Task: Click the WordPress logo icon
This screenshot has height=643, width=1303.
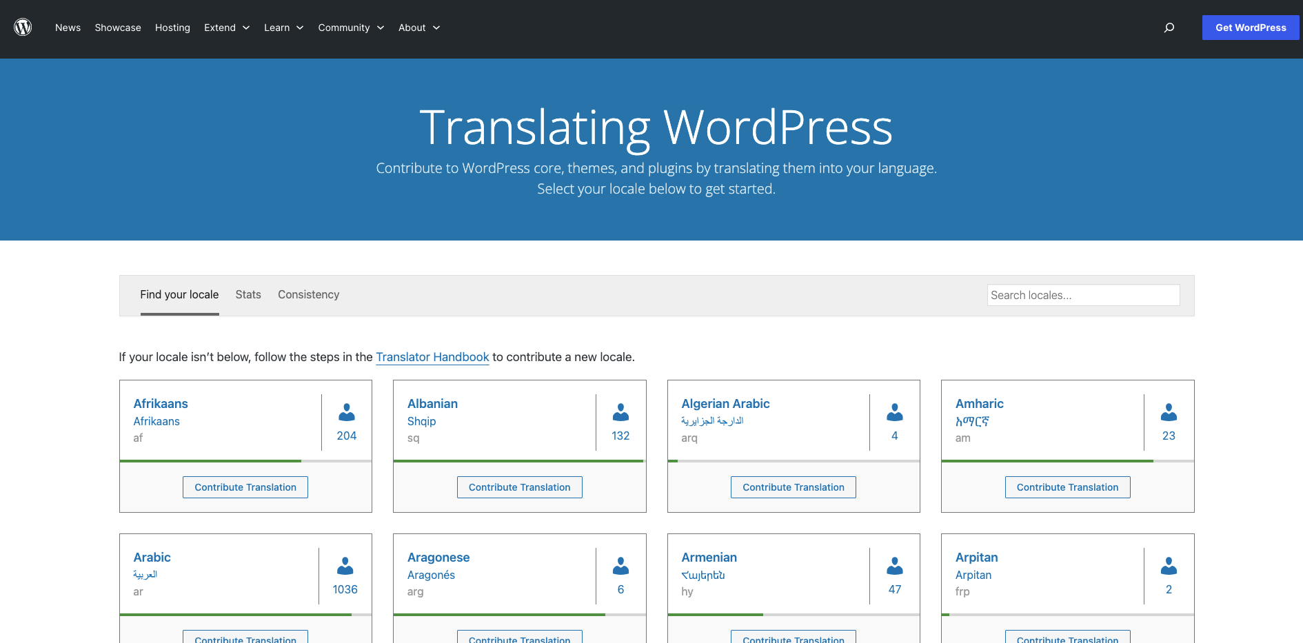Action: click(23, 28)
